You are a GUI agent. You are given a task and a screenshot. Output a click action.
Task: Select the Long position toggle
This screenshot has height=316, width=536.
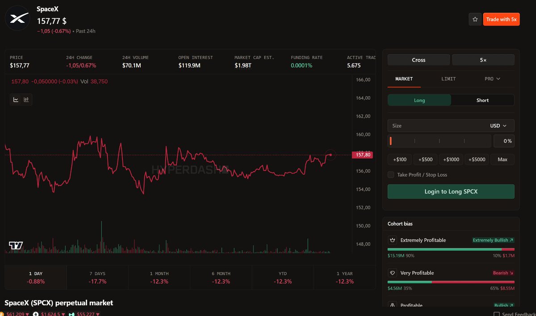coord(419,100)
